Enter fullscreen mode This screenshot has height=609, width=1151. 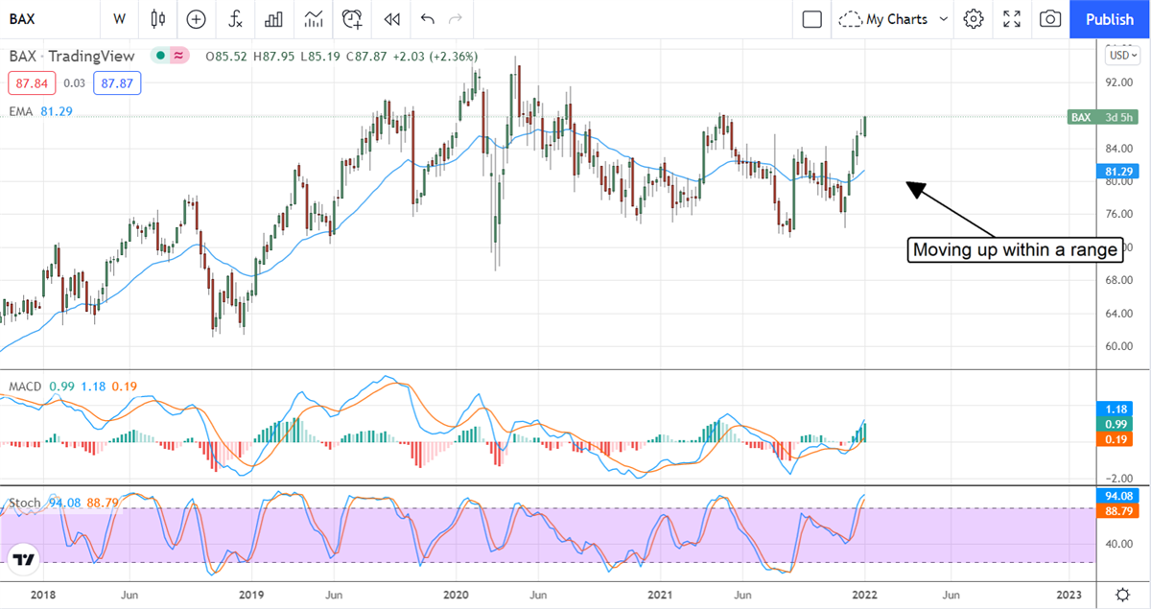pyautogui.click(x=1012, y=19)
